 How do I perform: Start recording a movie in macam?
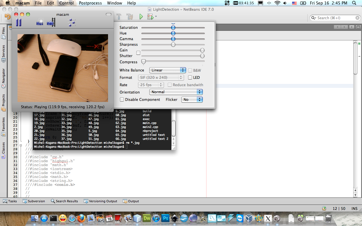(51, 22)
